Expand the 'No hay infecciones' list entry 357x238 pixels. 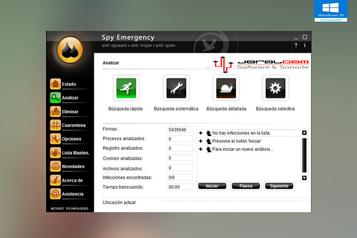(200, 133)
